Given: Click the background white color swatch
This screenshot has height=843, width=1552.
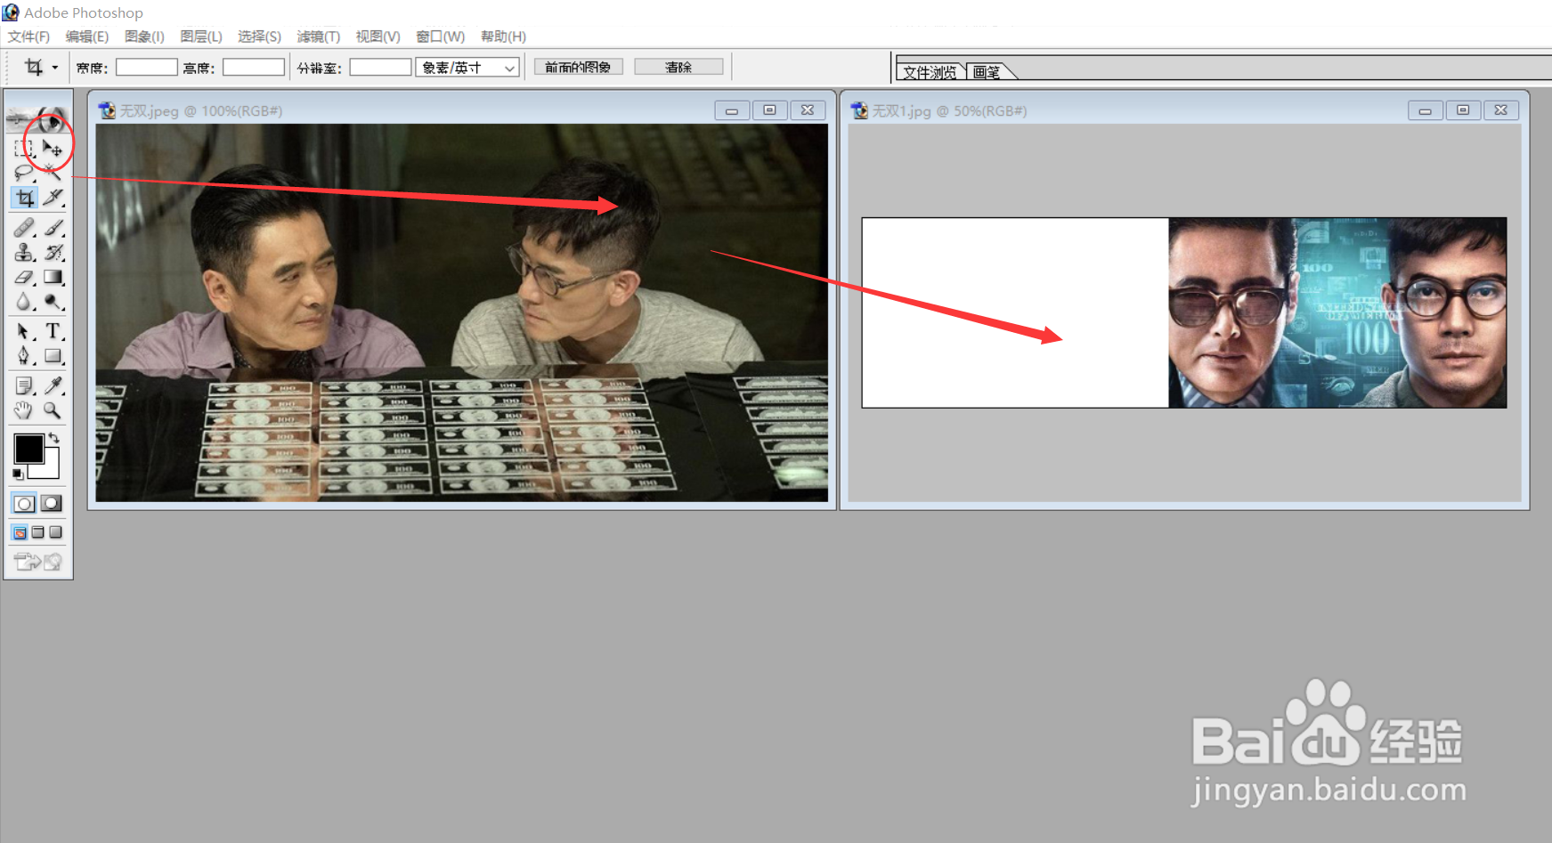Looking at the screenshot, I should [50, 468].
